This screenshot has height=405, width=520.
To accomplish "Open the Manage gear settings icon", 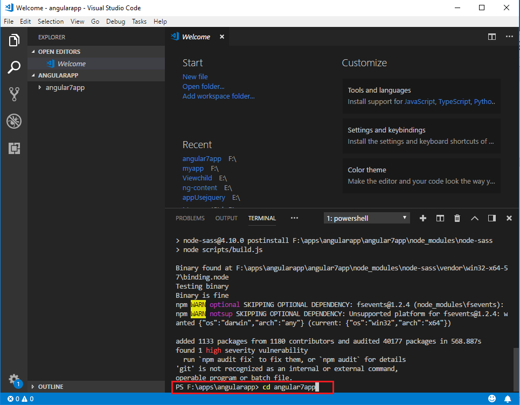I will pos(13,379).
